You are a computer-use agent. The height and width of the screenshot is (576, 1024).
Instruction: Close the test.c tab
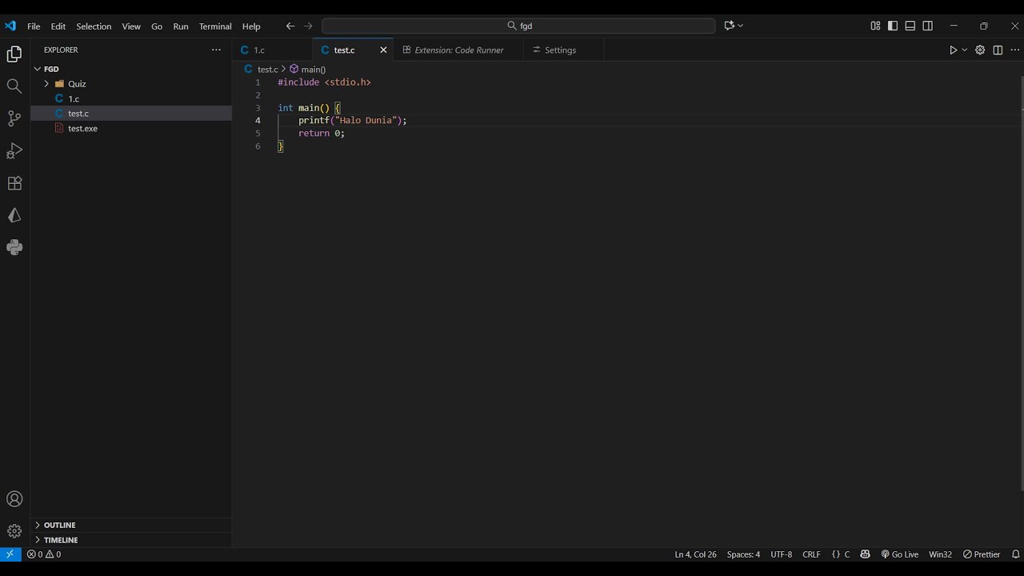pos(383,50)
